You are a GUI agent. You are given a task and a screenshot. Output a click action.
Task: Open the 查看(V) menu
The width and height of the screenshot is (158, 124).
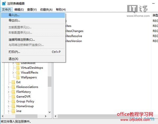(32, 9)
